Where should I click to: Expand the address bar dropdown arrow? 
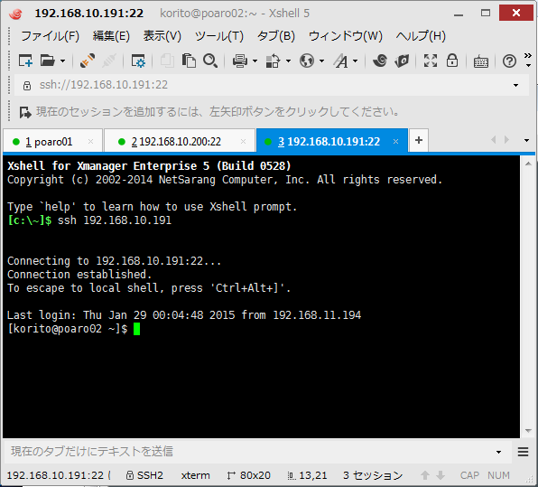click(x=515, y=85)
